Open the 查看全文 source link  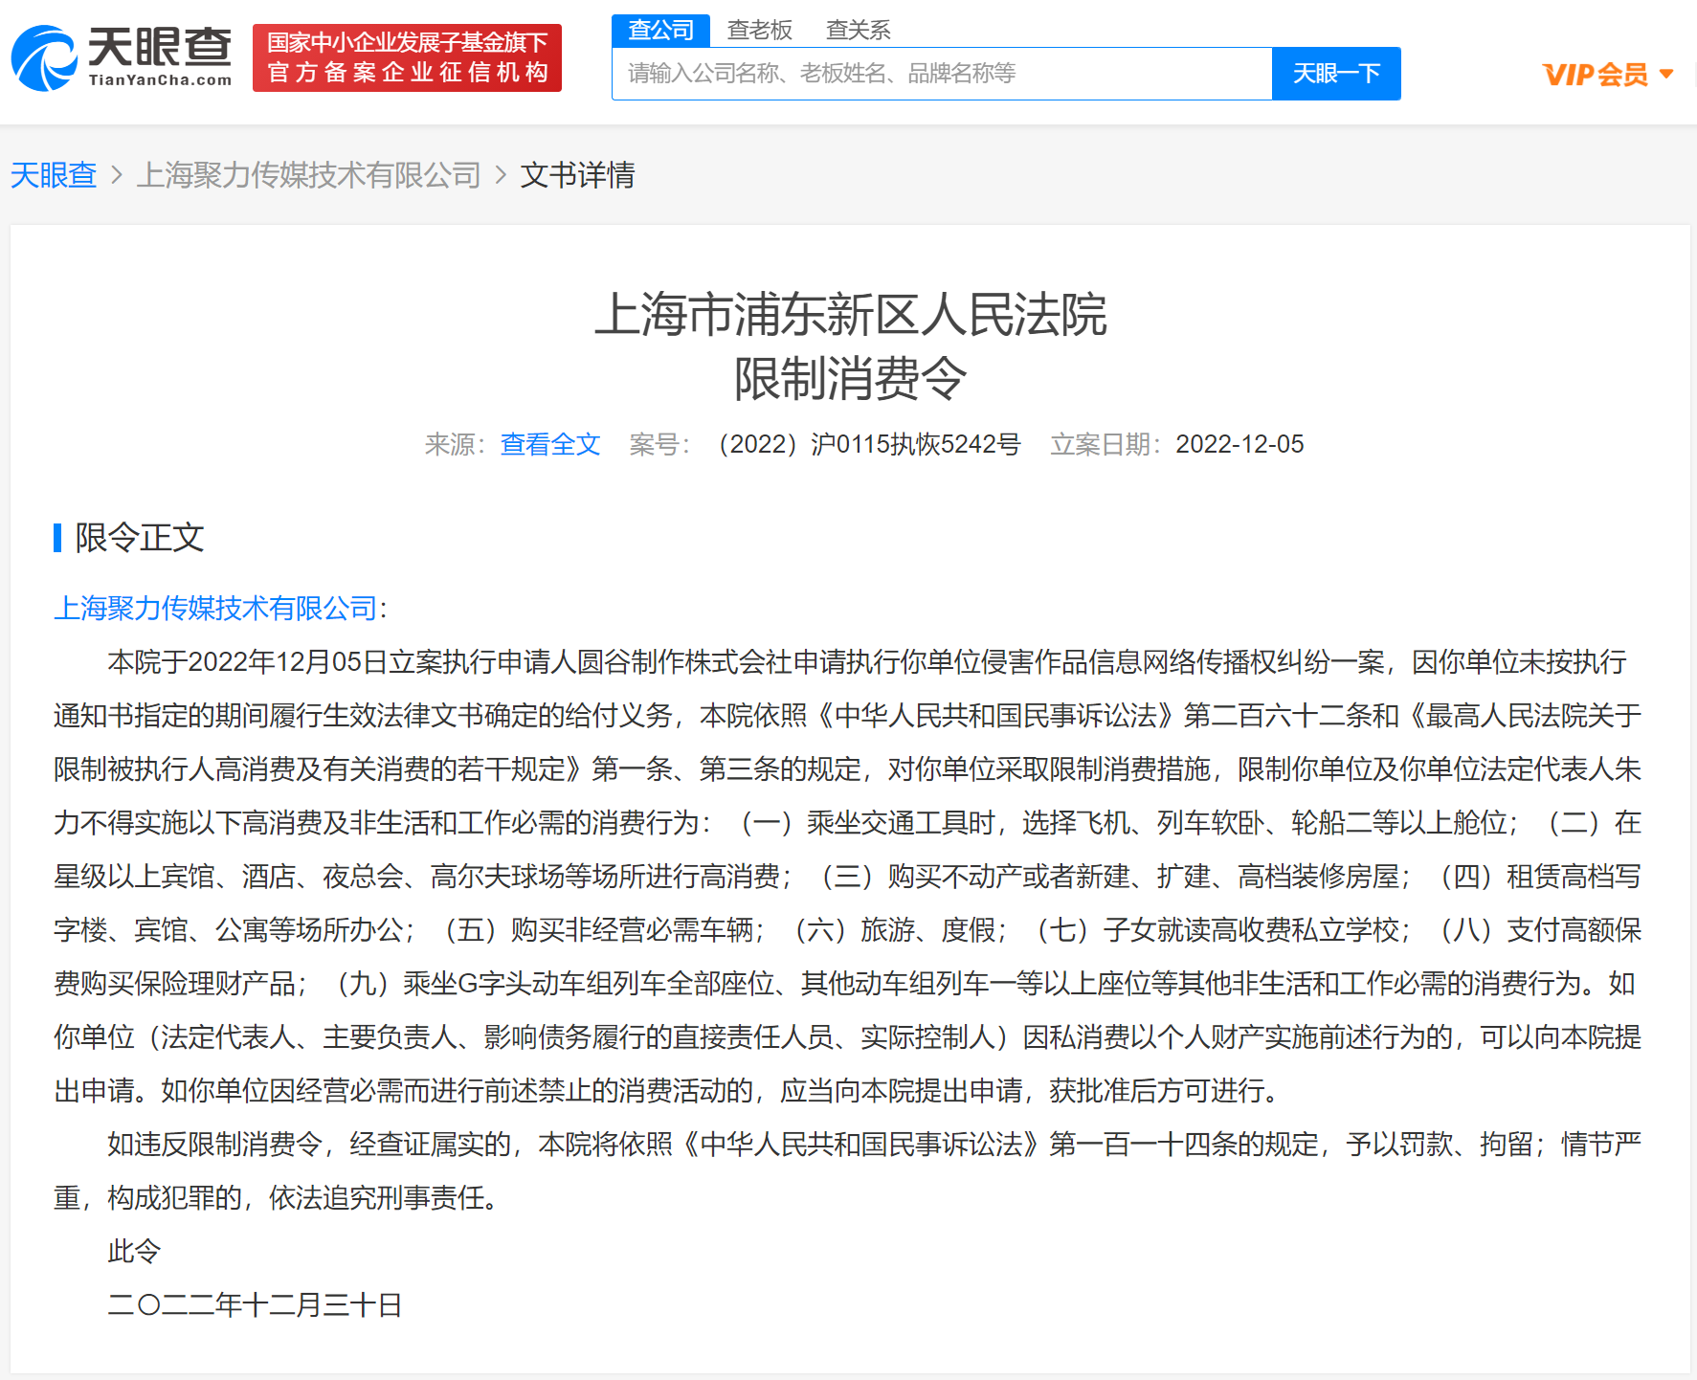point(549,444)
